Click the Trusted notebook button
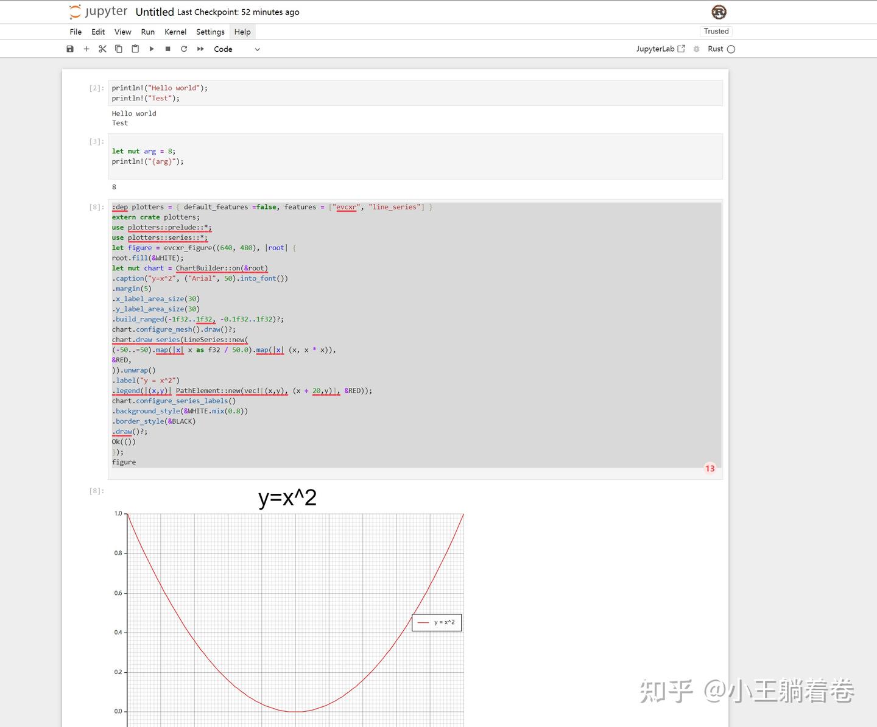 pyautogui.click(x=716, y=31)
